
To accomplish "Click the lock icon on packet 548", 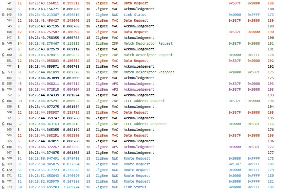I will [3, 44].
